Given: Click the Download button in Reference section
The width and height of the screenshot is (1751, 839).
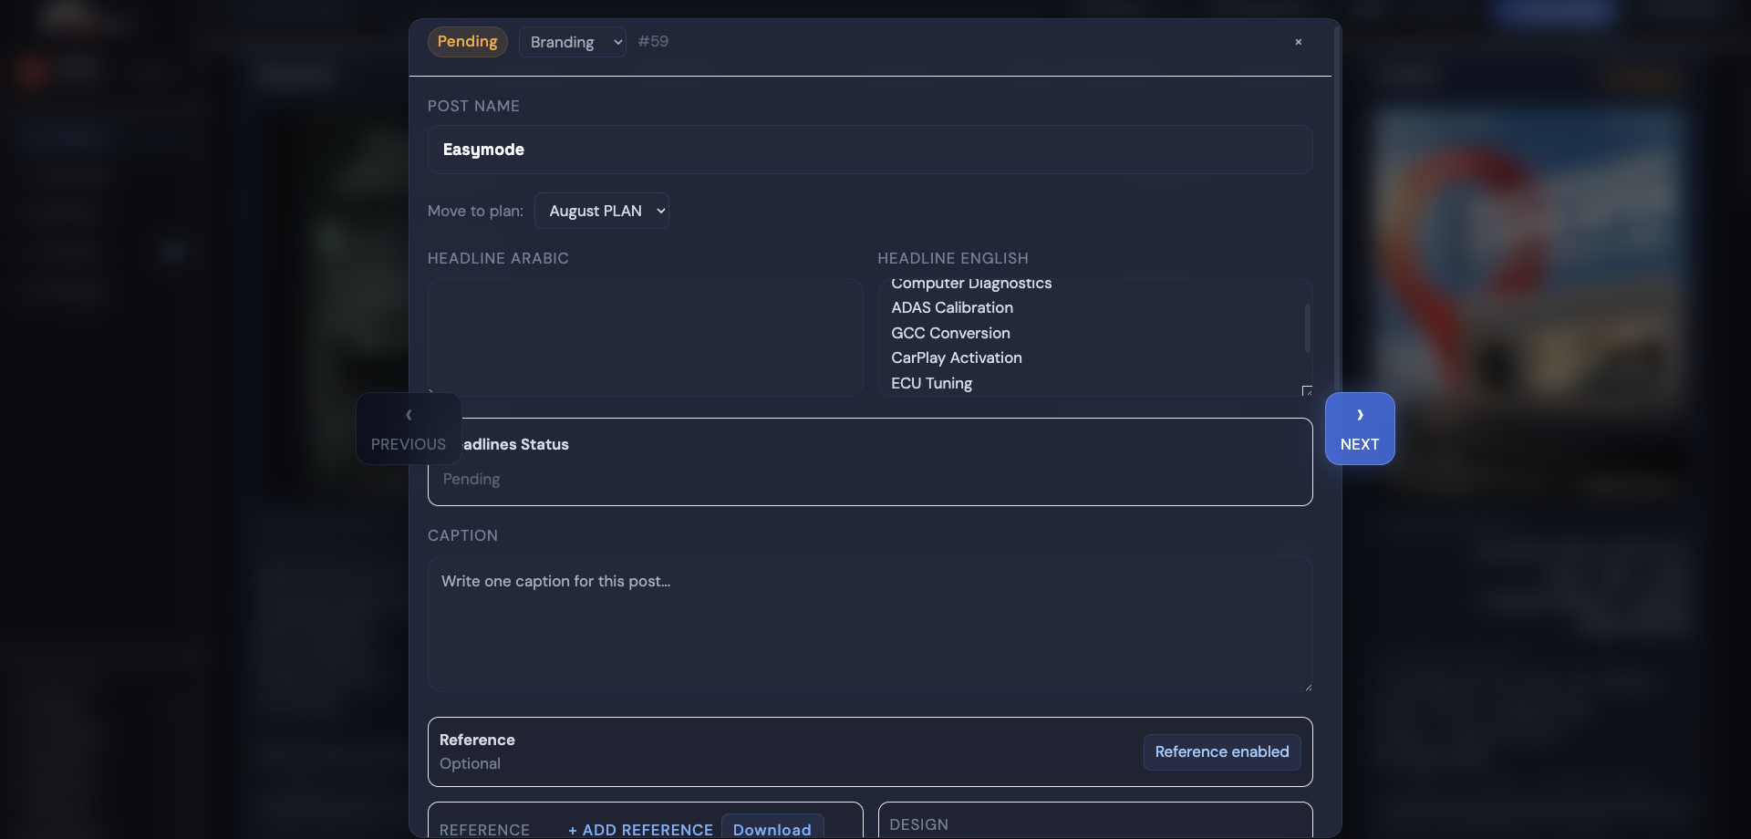Looking at the screenshot, I should [x=772, y=828].
